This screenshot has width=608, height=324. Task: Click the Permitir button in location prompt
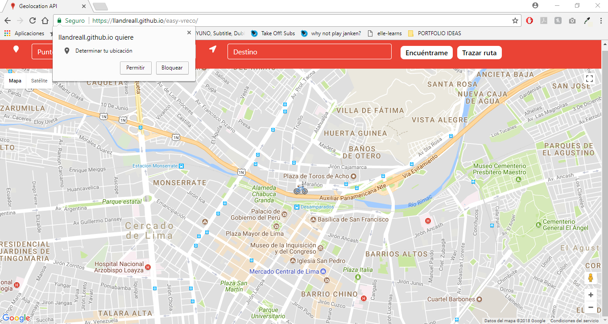point(136,68)
